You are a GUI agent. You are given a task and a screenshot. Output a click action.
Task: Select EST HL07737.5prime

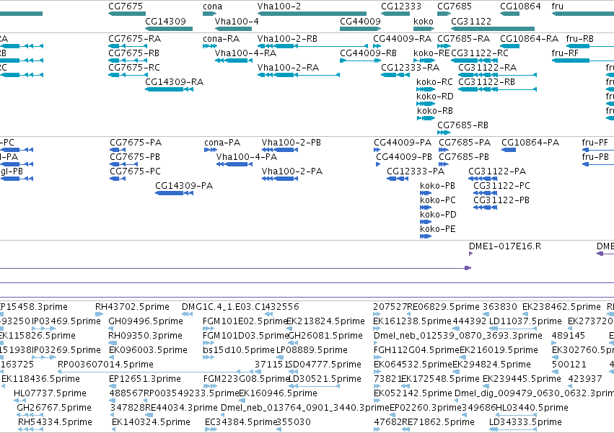[x=50, y=394]
